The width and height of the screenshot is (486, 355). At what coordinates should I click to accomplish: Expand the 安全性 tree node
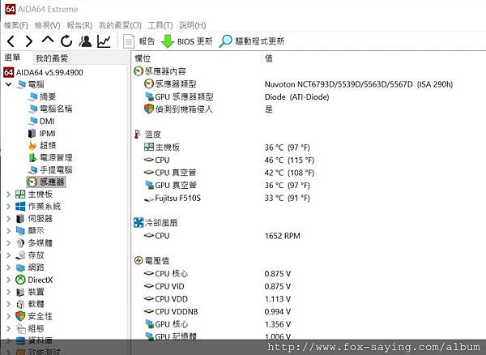(8, 316)
